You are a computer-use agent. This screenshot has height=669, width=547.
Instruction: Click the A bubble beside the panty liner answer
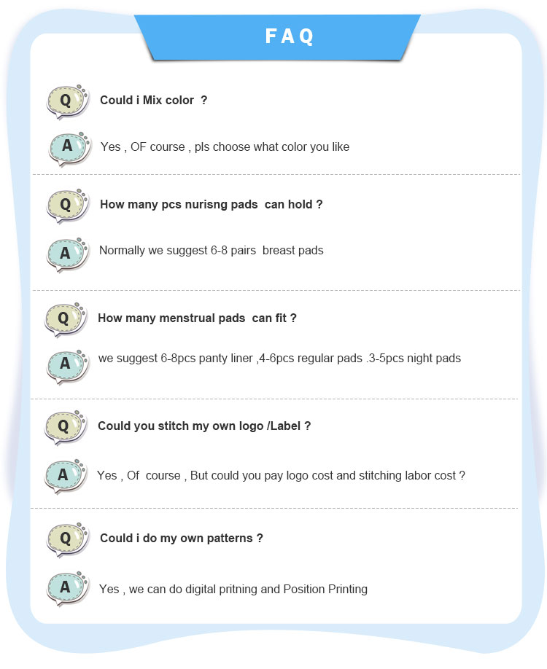66,364
